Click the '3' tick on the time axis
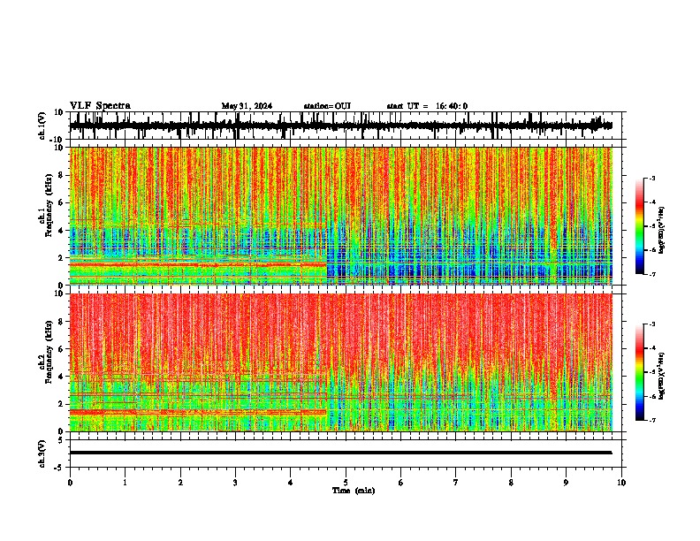Image resolution: width=700 pixels, height=541 pixels. [x=235, y=483]
